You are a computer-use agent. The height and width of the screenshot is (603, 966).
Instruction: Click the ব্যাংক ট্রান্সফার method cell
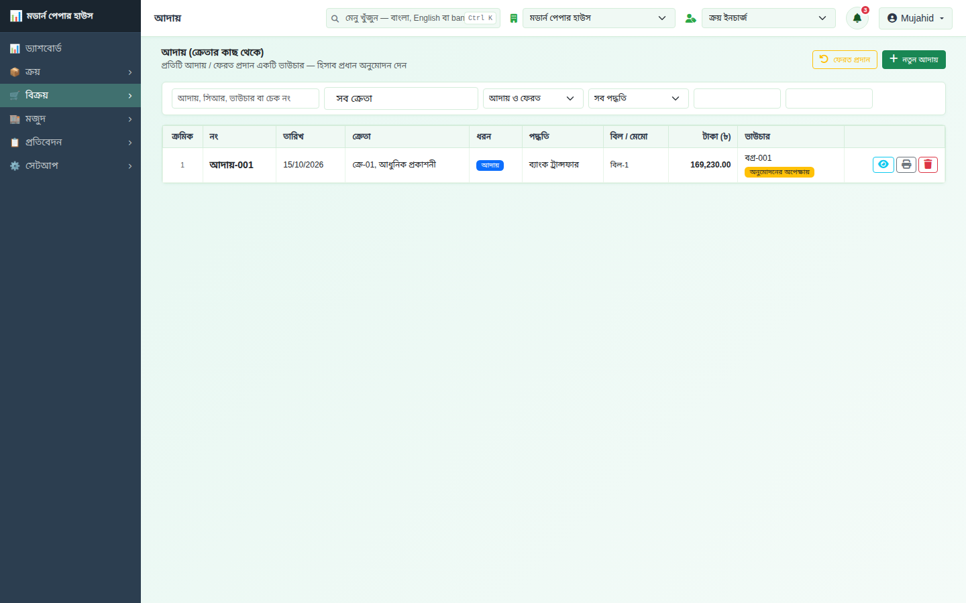pos(554,165)
